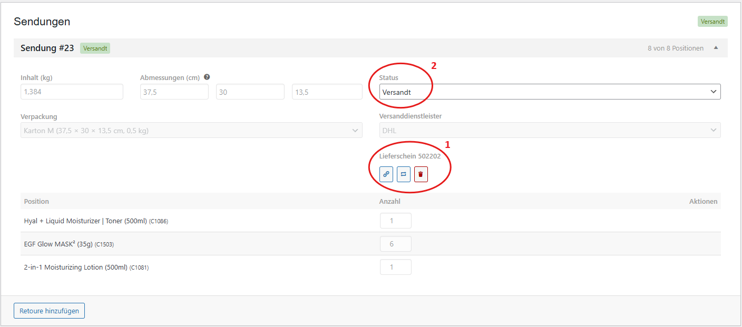Click the 2-in-1 Moisturizing Lotion quantity field
Image resolution: width=742 pixels, height=327 pixels.
pos(395,267)
